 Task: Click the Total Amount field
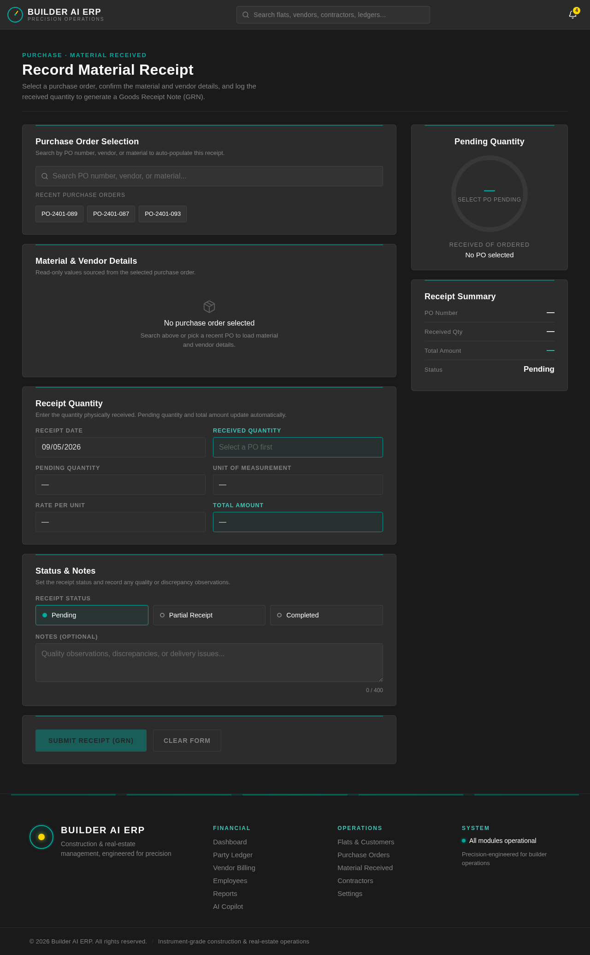click(298, 522)
